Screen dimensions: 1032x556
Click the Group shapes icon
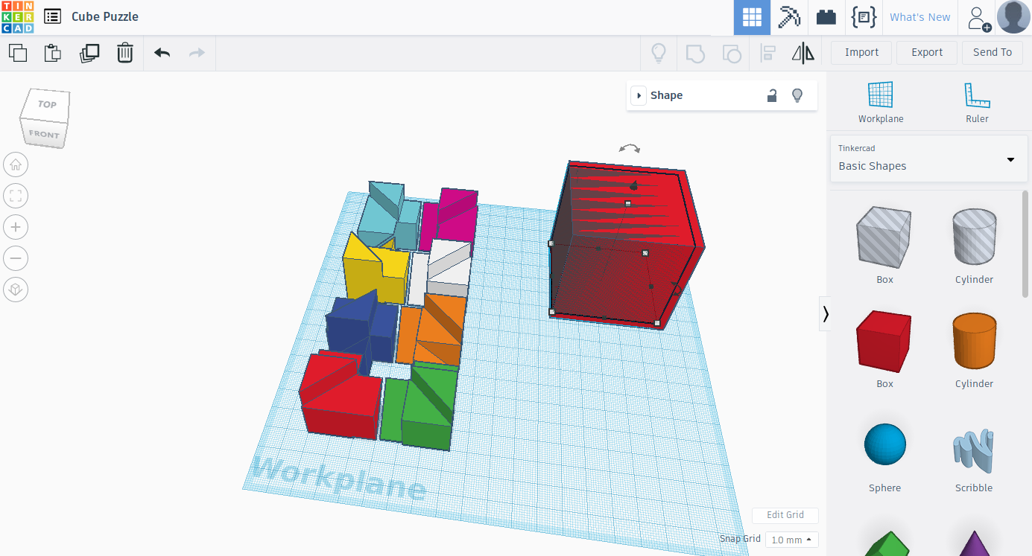tap(695, 53)
